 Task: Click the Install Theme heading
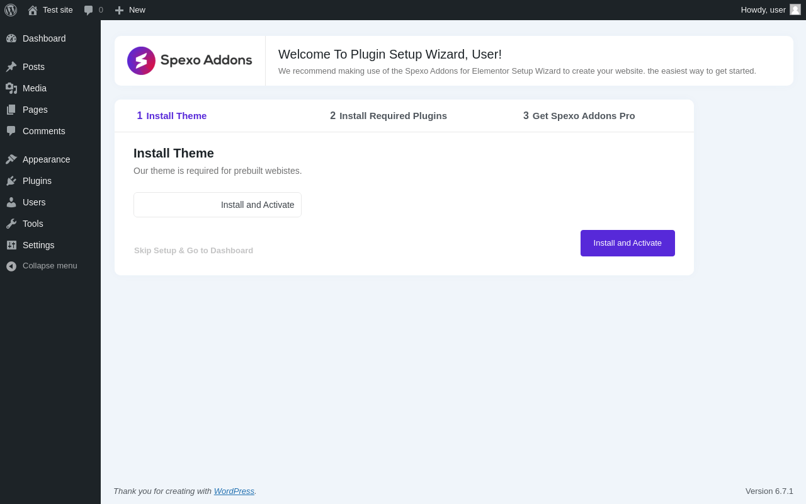174,153
